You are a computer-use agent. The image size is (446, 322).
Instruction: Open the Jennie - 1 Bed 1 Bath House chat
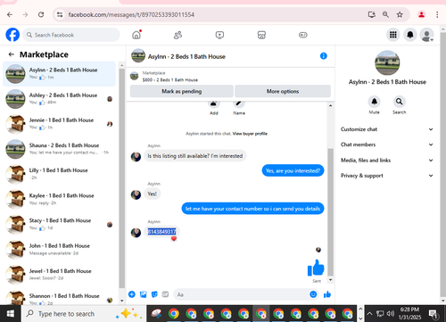[59, 124]
